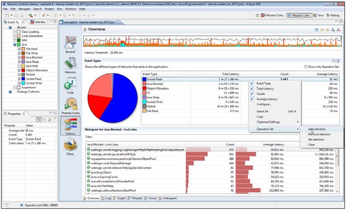Click the Overview help question-mark icon

click(316, 30)
